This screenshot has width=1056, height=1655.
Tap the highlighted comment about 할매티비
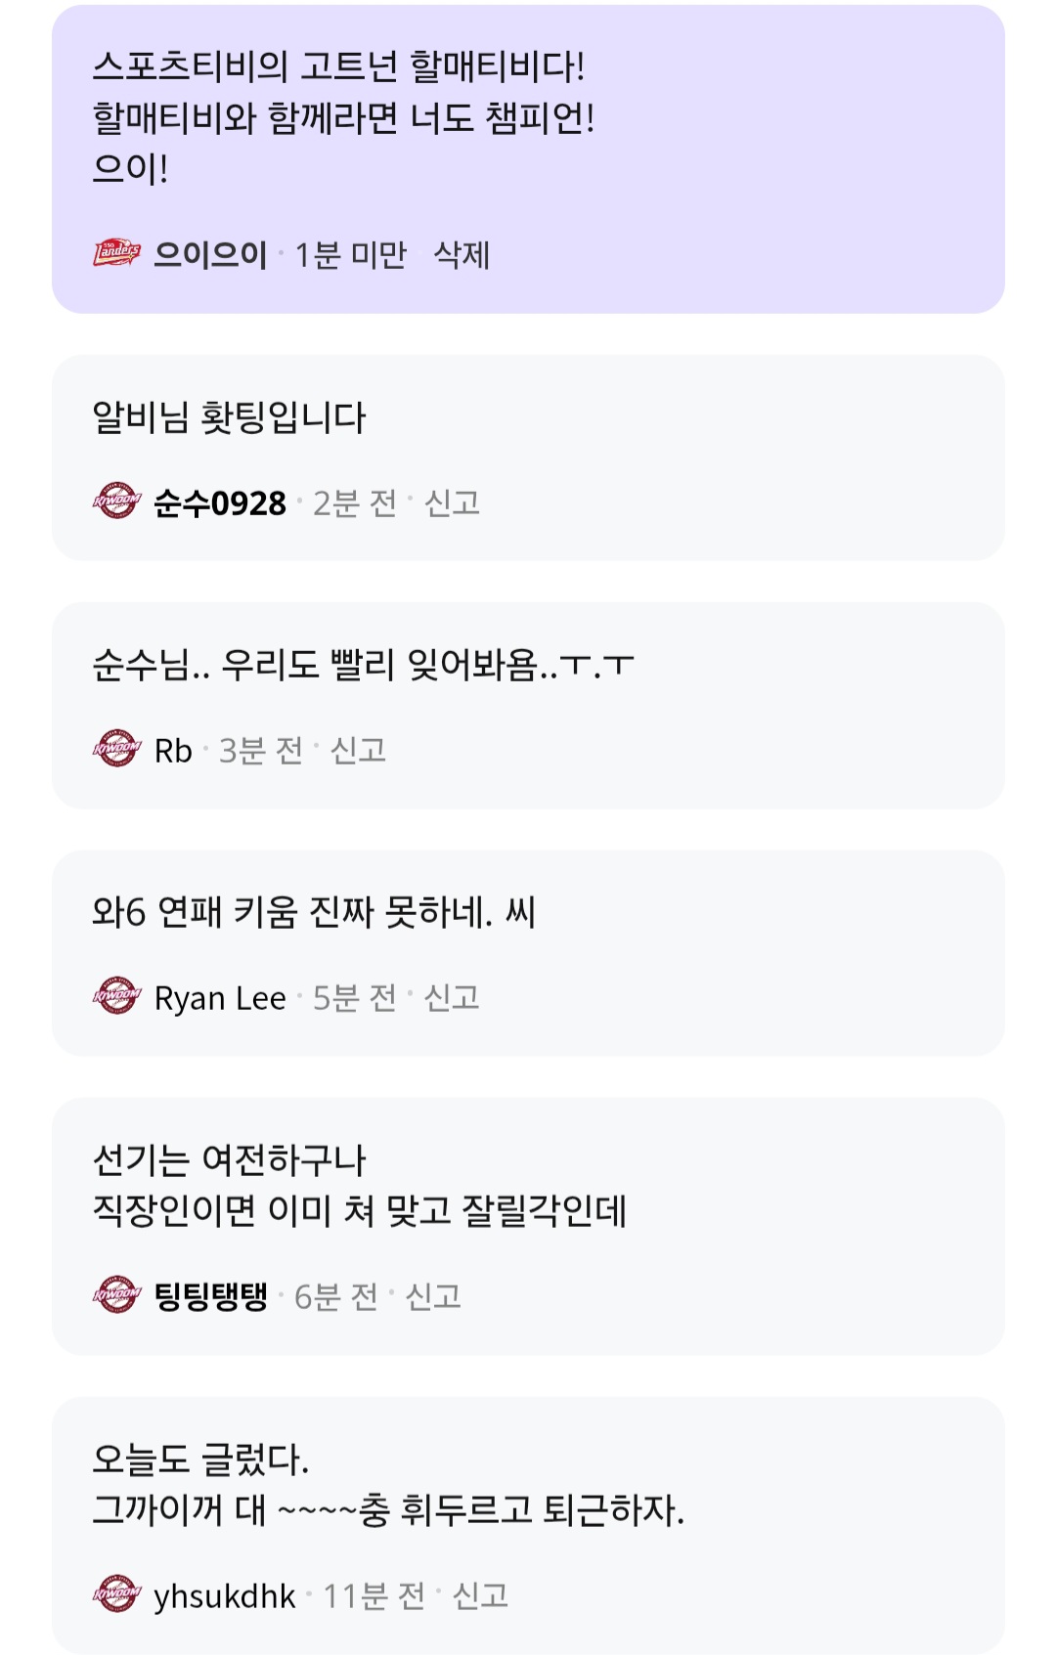343,117
